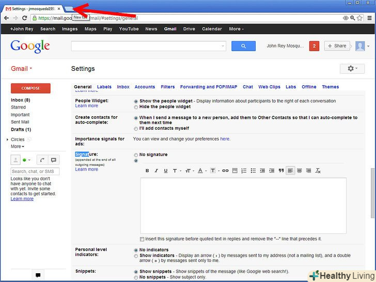Screen dimensions: 376x282
Task: Select No snippets option
Action: tap(136, 277)
